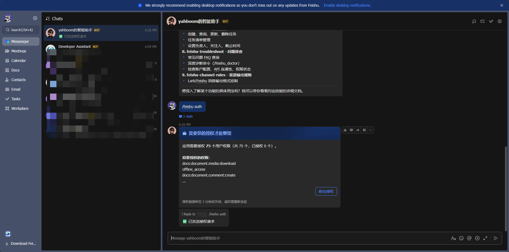The height and width of the screenshot is (252, 509).
Task: Open the Tasks section
Action: point(21,99)
